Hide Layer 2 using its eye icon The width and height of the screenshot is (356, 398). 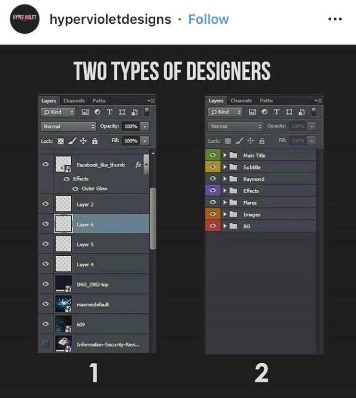pyautogui.click(x=45, y=204)
